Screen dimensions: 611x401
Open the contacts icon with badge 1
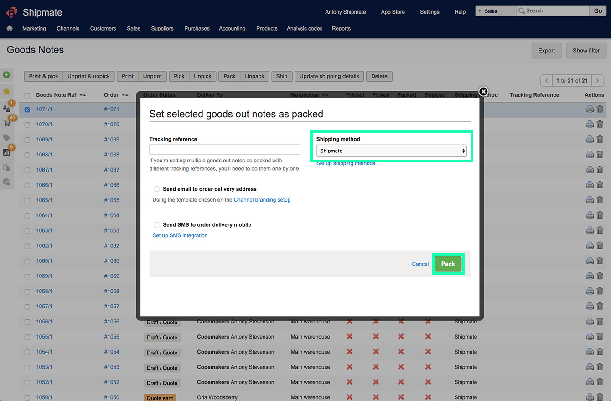pos(7,108)
